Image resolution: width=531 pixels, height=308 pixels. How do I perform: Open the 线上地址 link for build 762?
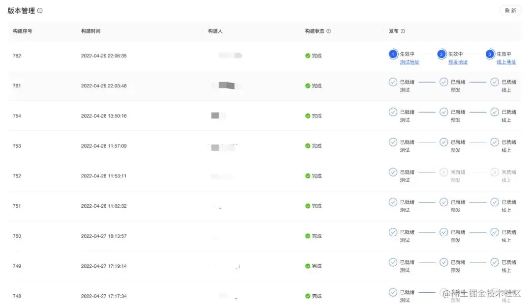coord(506,62)
